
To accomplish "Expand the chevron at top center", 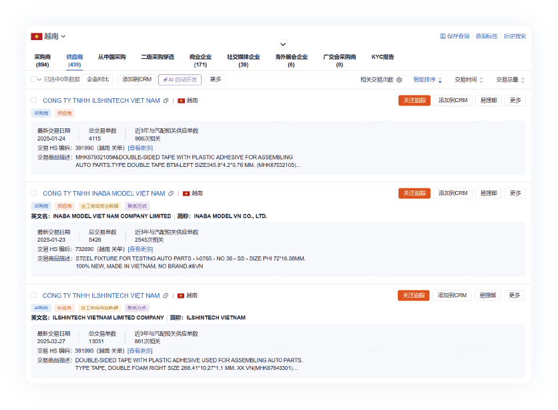I will pos(283,45).
